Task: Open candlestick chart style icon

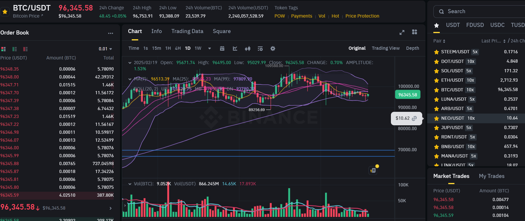Action: tap(248, 49)
